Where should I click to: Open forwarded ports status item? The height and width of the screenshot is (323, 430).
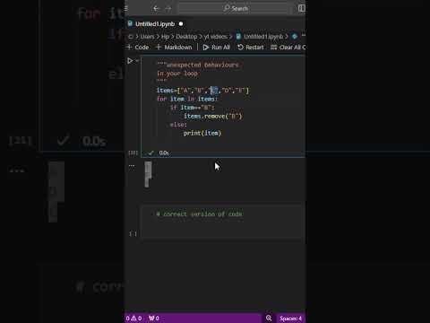pyautogui.click(x=154, y=319)
